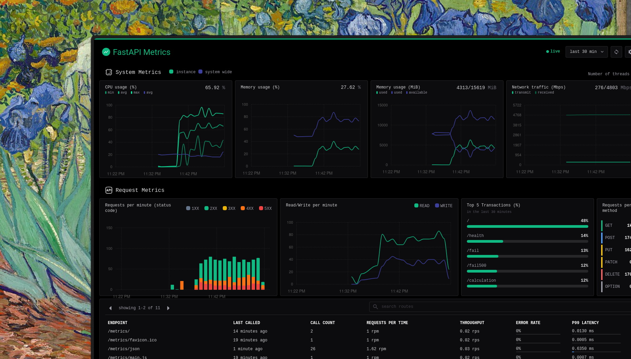Toggle the READ series legend
Screen dimensions: 631x359
pos(422,205)
